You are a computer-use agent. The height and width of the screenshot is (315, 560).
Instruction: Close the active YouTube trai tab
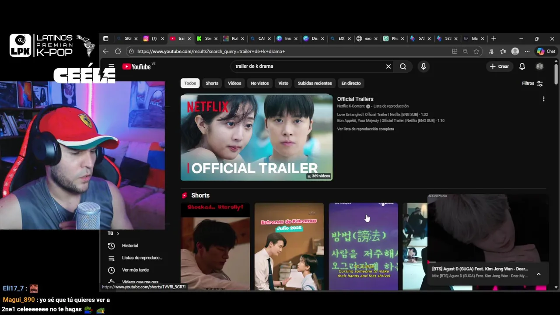(189, 38)
